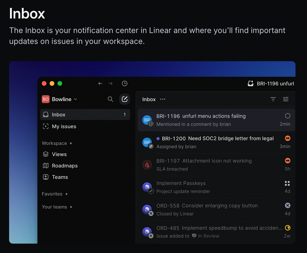Open Views in the sidebar
The height and width of the screenshot is (253, 307).
coord(55,154)
